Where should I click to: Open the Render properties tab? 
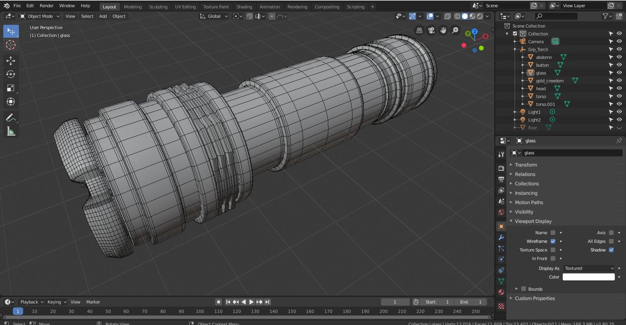pyautogui.click(x=501, y=168)
